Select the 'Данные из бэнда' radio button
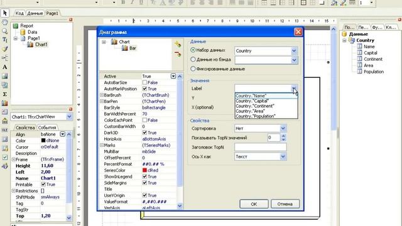Viewport: 402px width, 226px height. pyautogui.click(x=193, y=60)
